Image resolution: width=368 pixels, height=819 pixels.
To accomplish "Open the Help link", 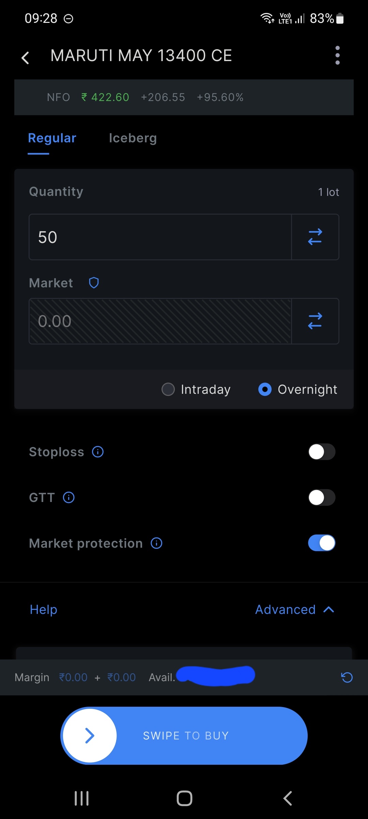I will click(x=44, y=609).
